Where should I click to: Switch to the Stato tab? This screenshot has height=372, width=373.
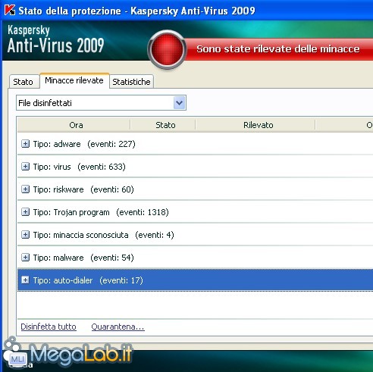(x=24, y=82)
